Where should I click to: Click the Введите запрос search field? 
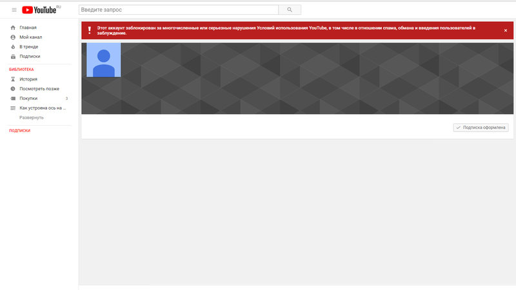click(x=179, y=10)
